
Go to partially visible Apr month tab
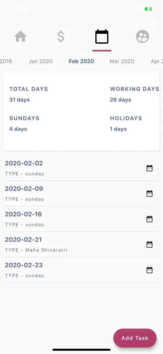(157, 61)
